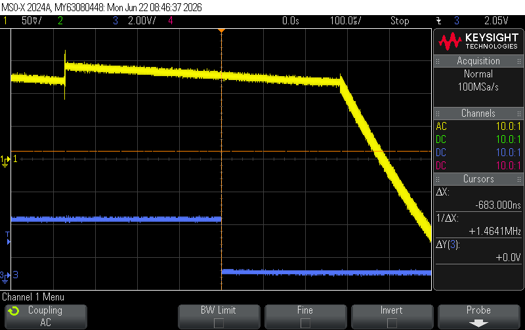Viewport: 525px width, 330px height.
Task: Open the Probe submenu
Action: click(x=479, y=317)
